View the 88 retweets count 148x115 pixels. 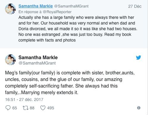click(32, 108)
